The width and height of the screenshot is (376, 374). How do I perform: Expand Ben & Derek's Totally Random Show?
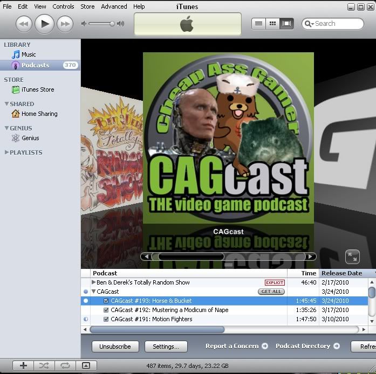94,282
